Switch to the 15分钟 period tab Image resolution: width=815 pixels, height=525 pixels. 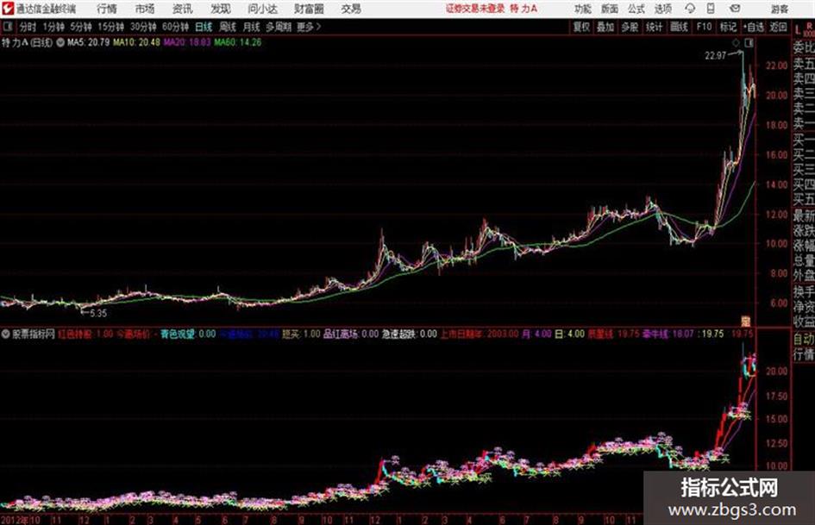(110, 27)
